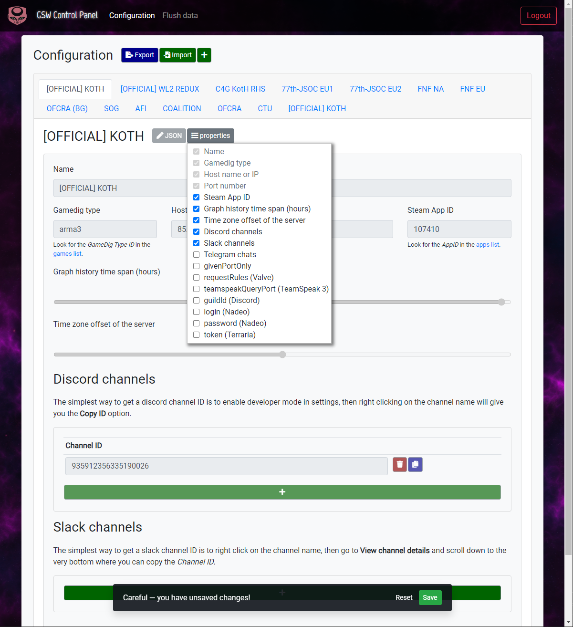Select Flush data in the navigation bar
This screenshot has width=573, height=627.
pyautogui.click(x=180, y=15)
